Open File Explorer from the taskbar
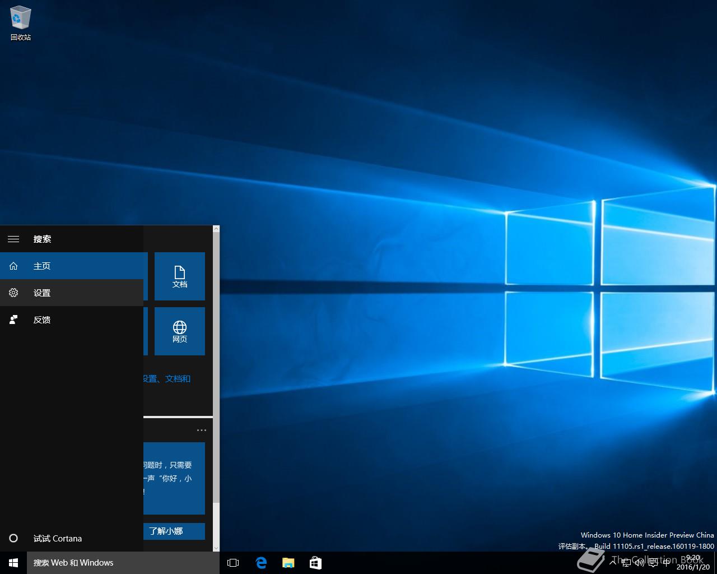 tap(288, 563)
